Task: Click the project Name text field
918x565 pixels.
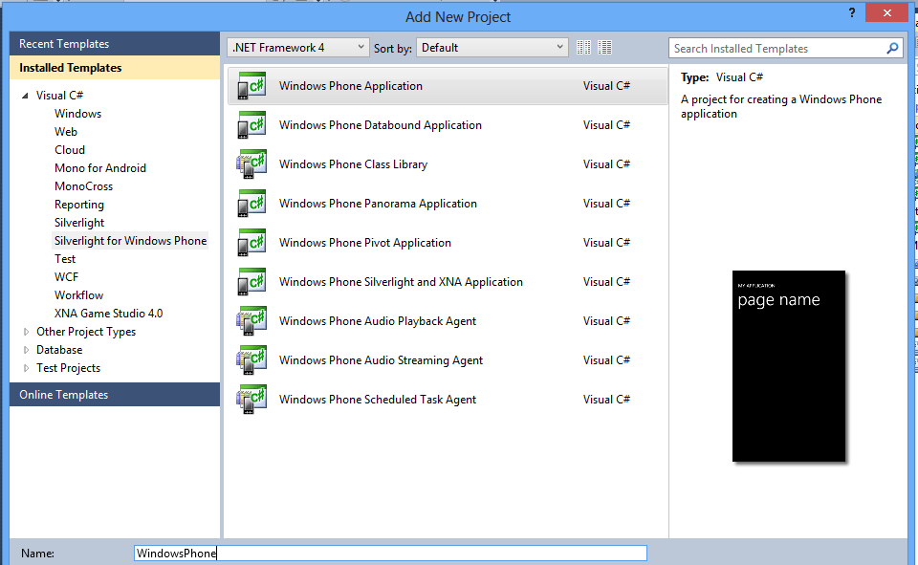Action: coord(390,554)
